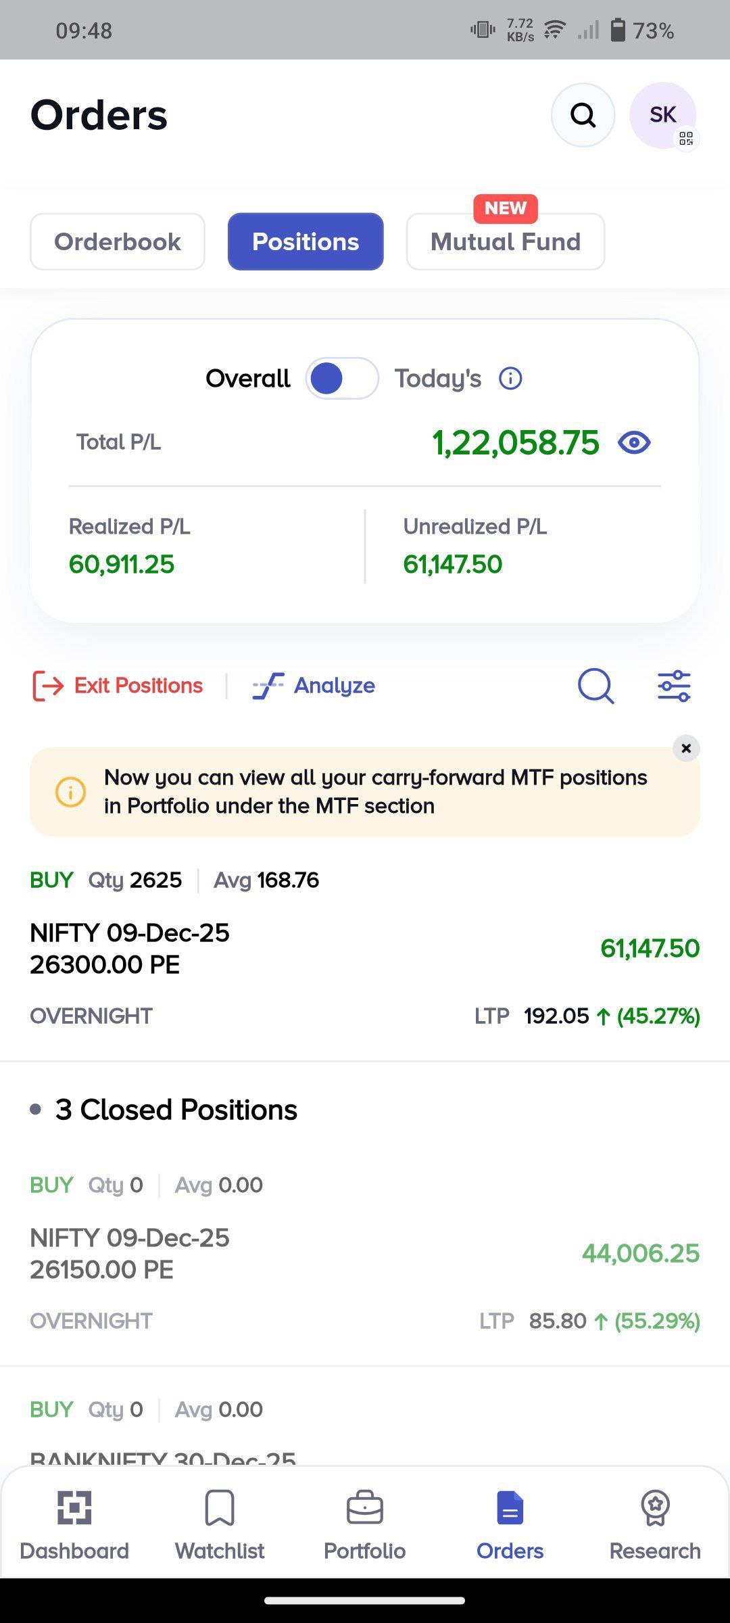Open positions filter sliders icon
730x1623 pixels.
coord(674,686)
